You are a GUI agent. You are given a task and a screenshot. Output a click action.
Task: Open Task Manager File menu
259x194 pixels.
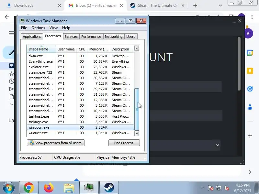(x=24, y=28)
